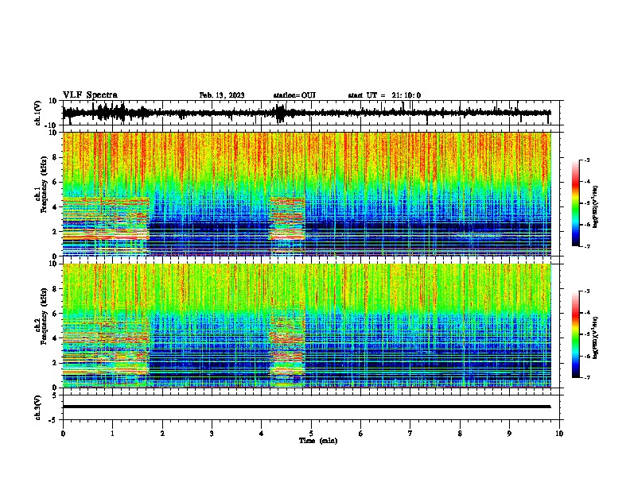Click the ch.3(V) axis label
Image resolution: width=630 pixels, height=486 pixels.
[x=38, y=407]
